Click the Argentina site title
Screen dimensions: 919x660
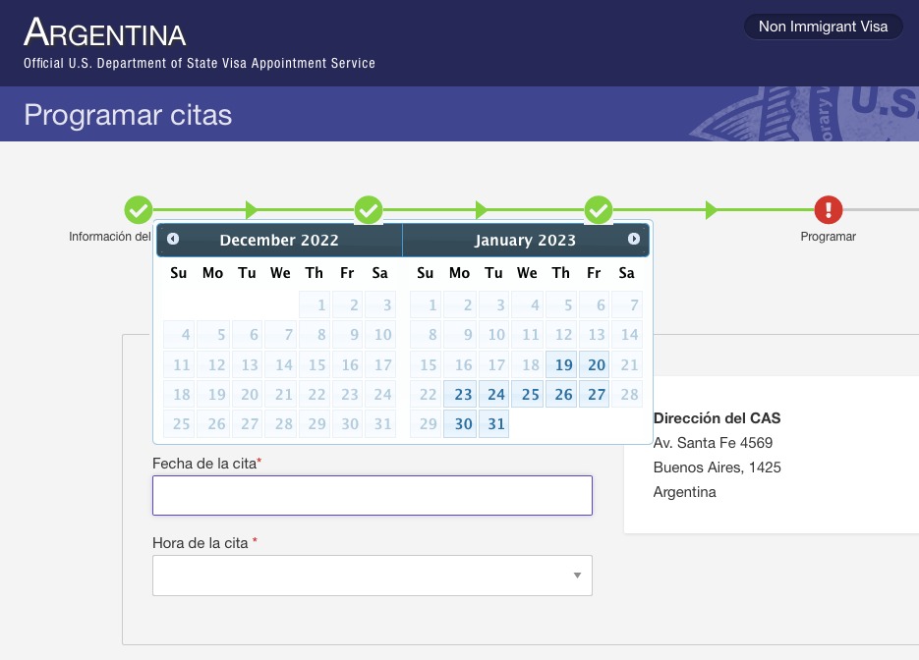(105, 33)
